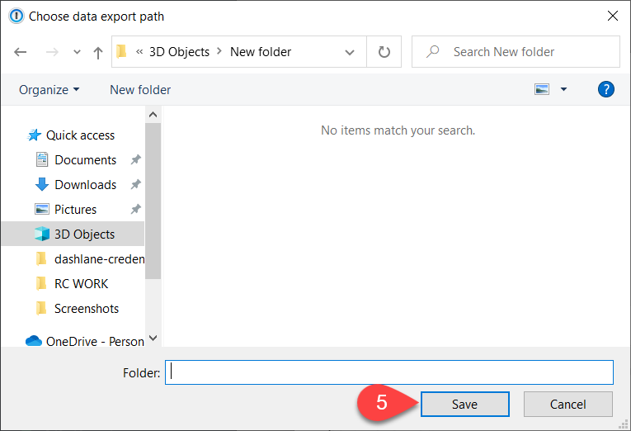631x431 pixels.
Task: Click the Forward navigation arrow
Action: pos(52,52)
